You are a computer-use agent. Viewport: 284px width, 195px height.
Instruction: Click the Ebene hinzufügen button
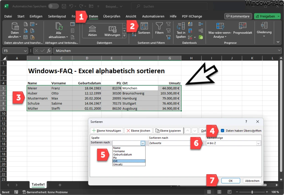tap(107, 131)
